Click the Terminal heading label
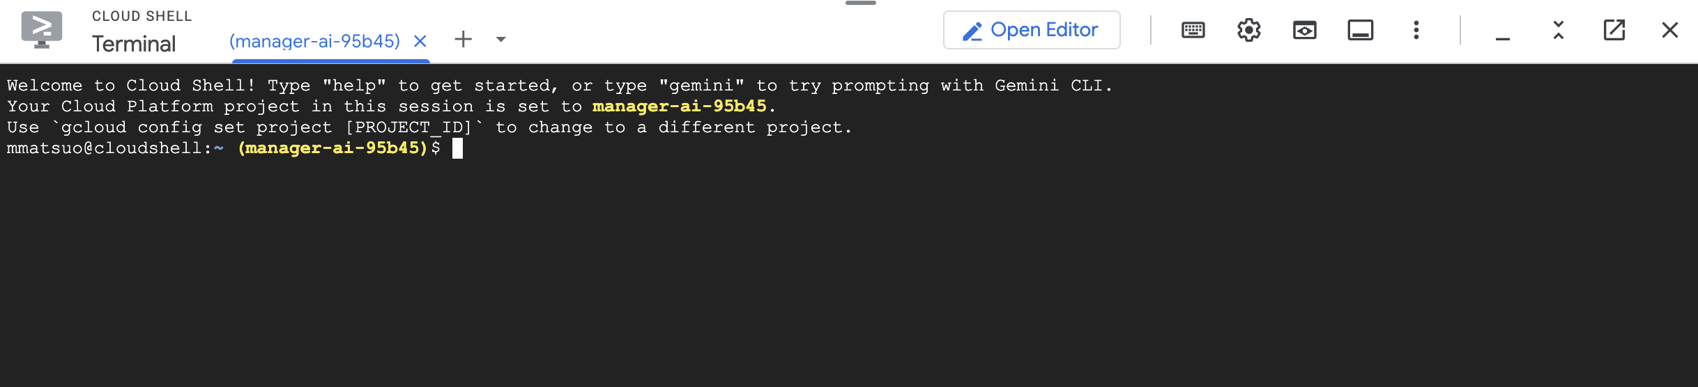This screenshot has height=387, width=1698. (x=134, y=44)
